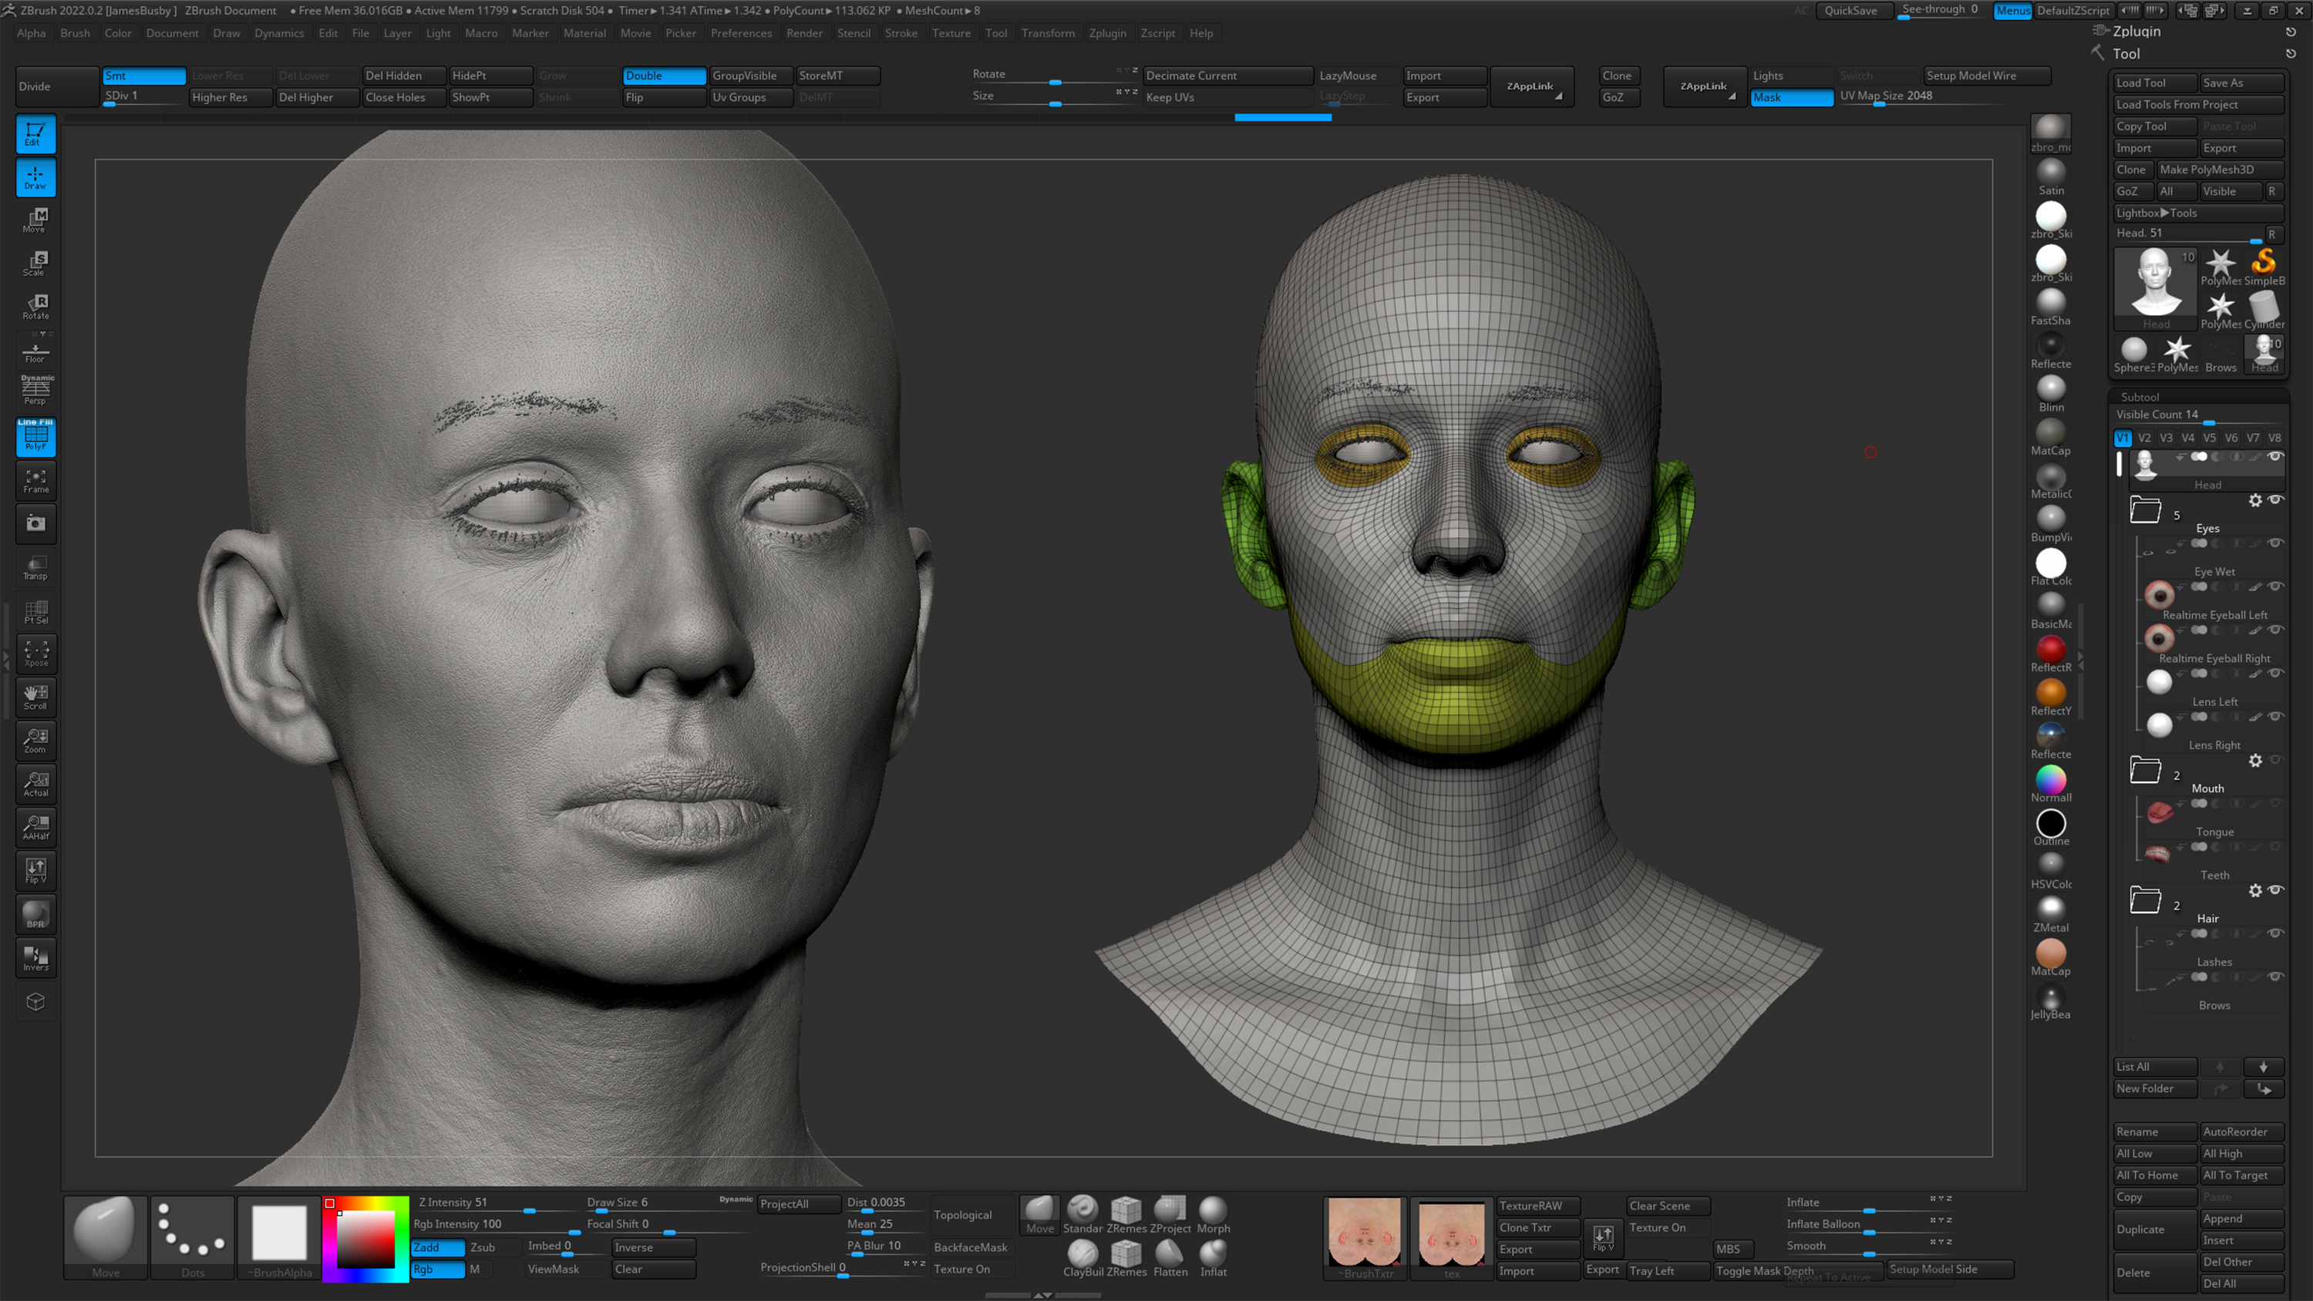This screenshot has height=1301, width=2313.
Task: Click the Xpose icon in the left shelf
Action: [36, 654]
